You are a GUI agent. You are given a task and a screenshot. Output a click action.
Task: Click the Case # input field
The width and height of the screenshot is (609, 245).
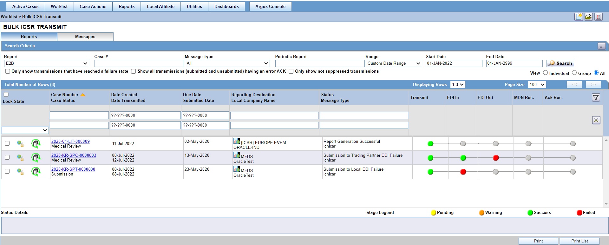[139, 63]
